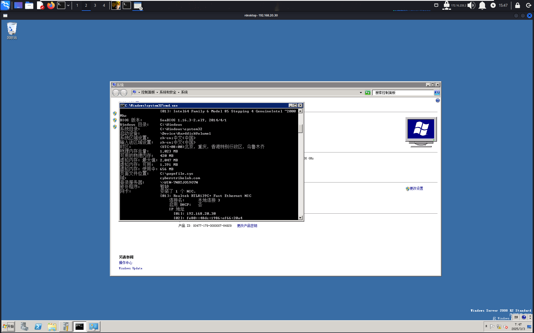The width and height of the screenshot is (534, 333).
Task: Click the Windows Update link
Action: (130, 268)
